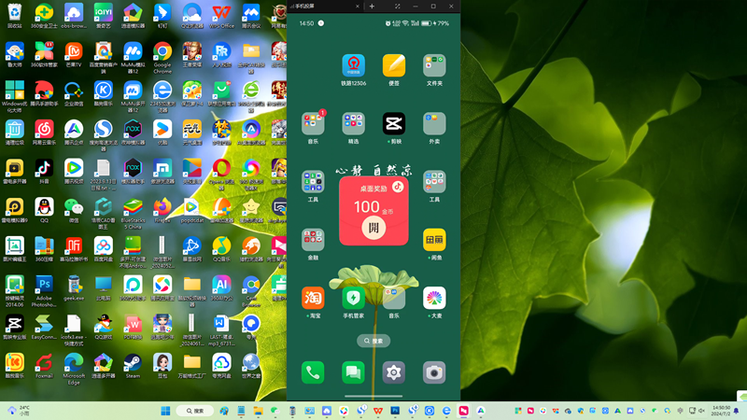This screenshot has height=420, width=747.
Task: Open the Recycle Bin on the desktop
Action: click(14, 16)
